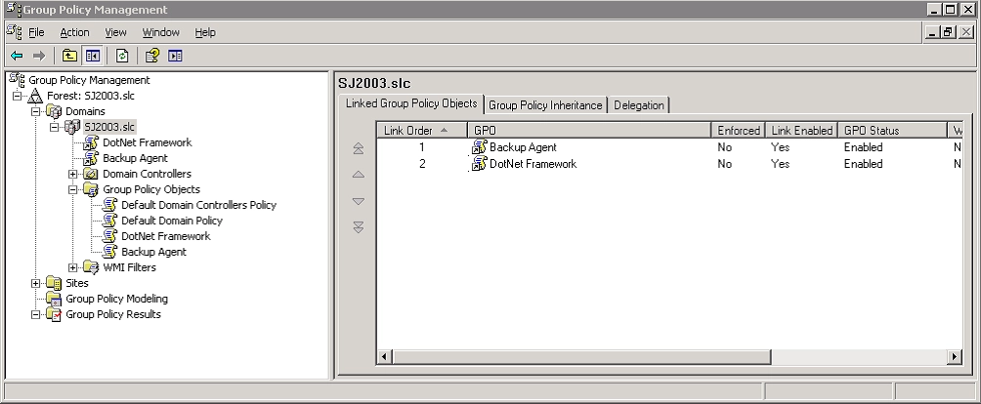Open the Help menu
Screen dimensions: 981x404
(x=205, y=32)
